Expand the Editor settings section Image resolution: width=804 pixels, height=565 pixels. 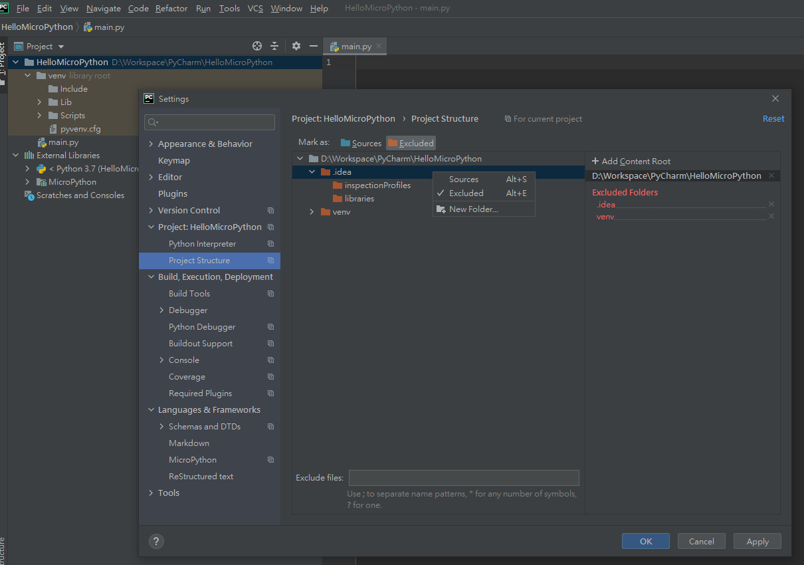[151, 177]
